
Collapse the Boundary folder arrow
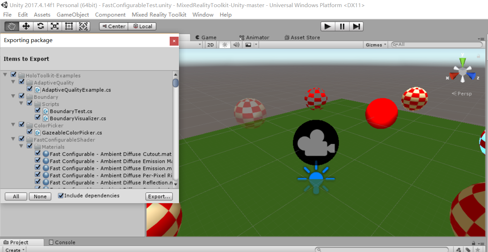tap(13, 96)
